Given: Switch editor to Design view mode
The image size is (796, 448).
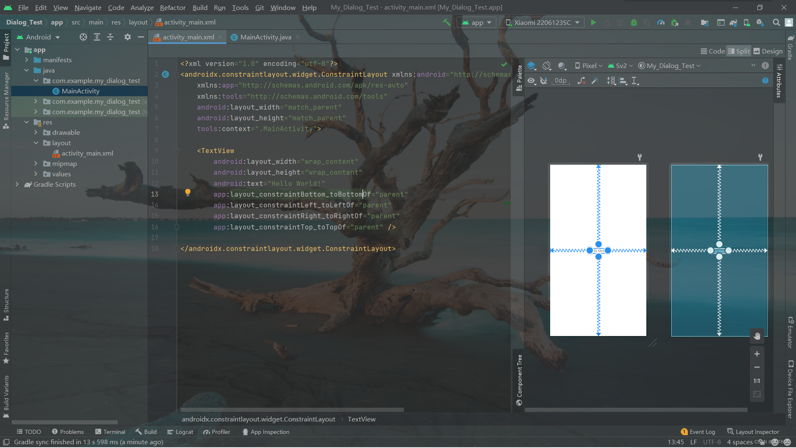Looking at the screenshot, I should point(768,51).
